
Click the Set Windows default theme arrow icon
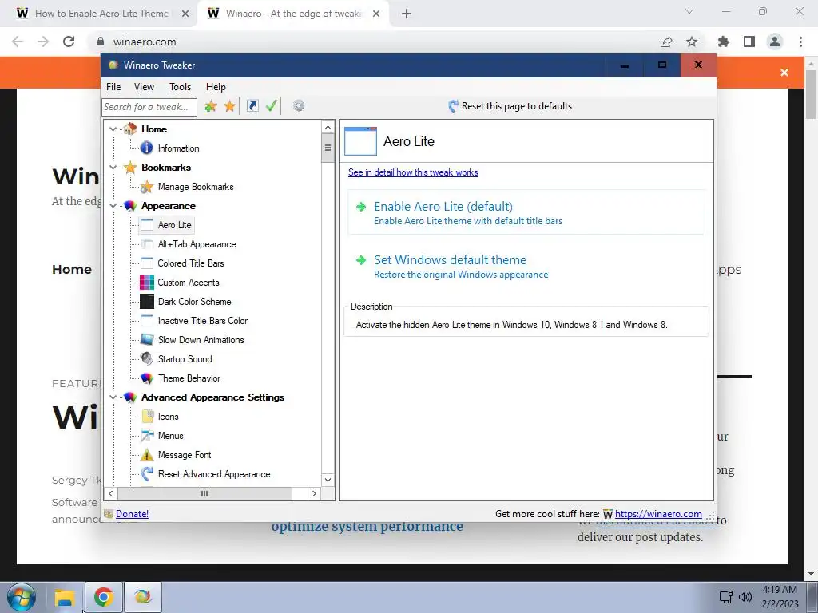tap(361, 260)
